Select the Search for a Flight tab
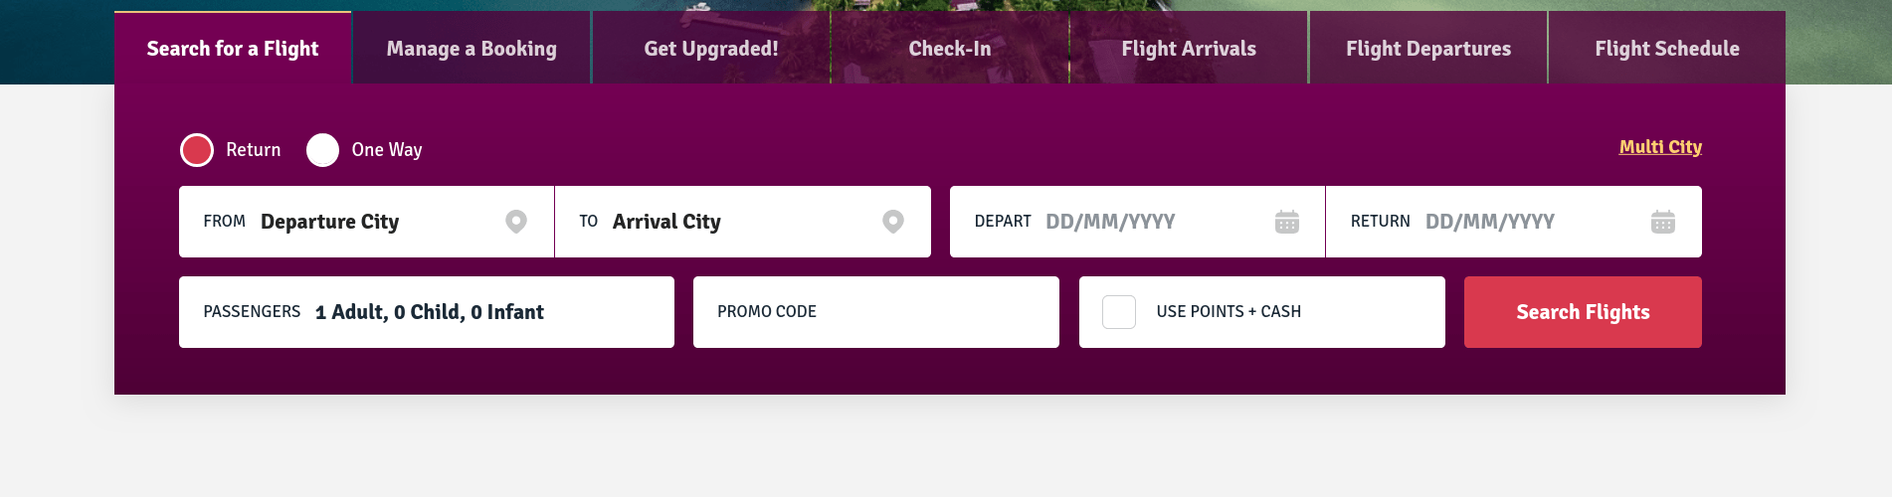The image size is (1892, 497). pos(233,49)
